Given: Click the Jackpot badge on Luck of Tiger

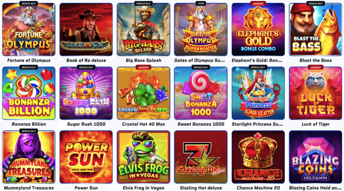Looking at the screenshot, I should (x=315, y=67).
